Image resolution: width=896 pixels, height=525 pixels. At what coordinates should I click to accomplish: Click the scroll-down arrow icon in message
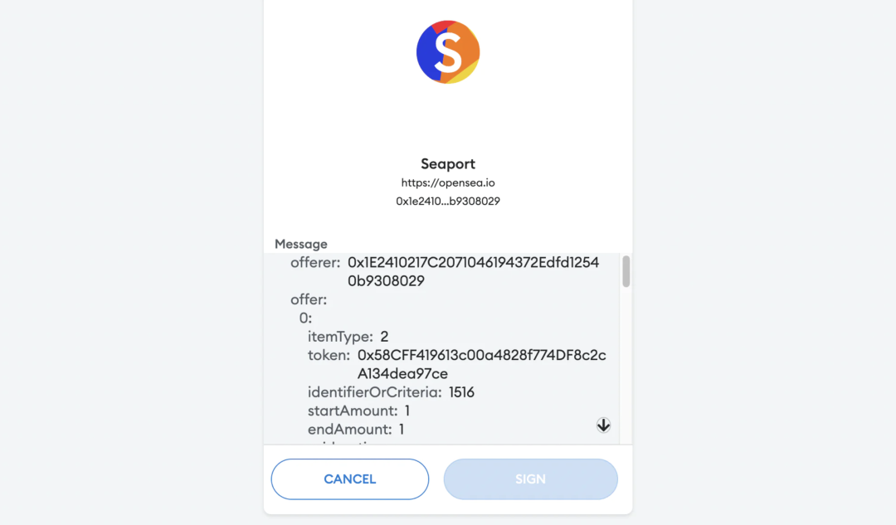[603, 425]
